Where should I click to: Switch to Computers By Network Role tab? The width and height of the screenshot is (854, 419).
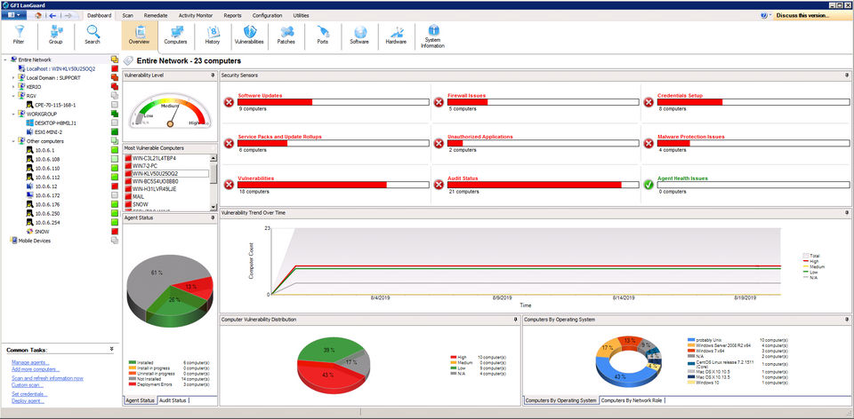click(632, 400)
